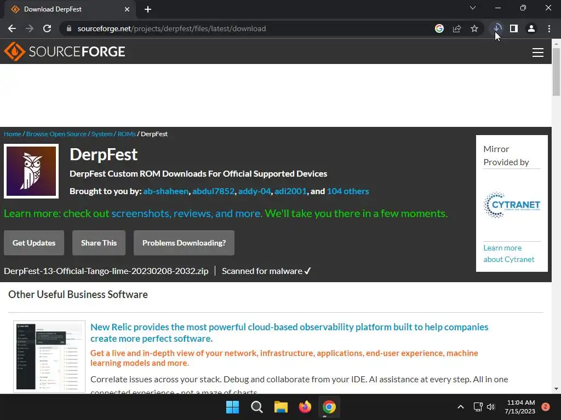Click Problems Downloading? button

pyautogui.click(x=184, y=243)
